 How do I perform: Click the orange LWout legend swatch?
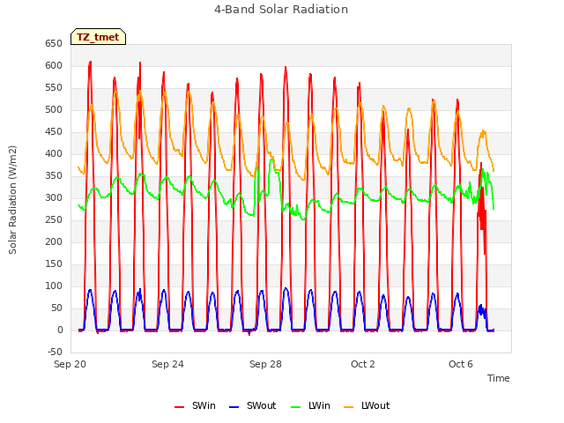(349, 407)
